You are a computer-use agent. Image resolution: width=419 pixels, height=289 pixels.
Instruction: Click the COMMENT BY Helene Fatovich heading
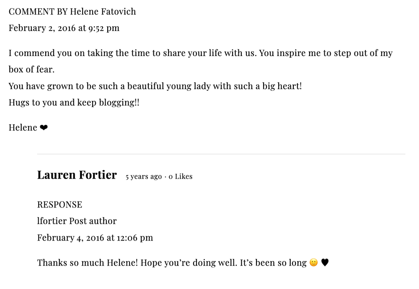[x=72, y=11]
